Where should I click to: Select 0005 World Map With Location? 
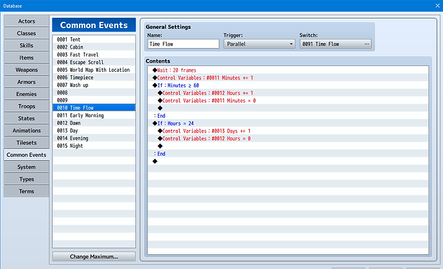tap(94, 70)
